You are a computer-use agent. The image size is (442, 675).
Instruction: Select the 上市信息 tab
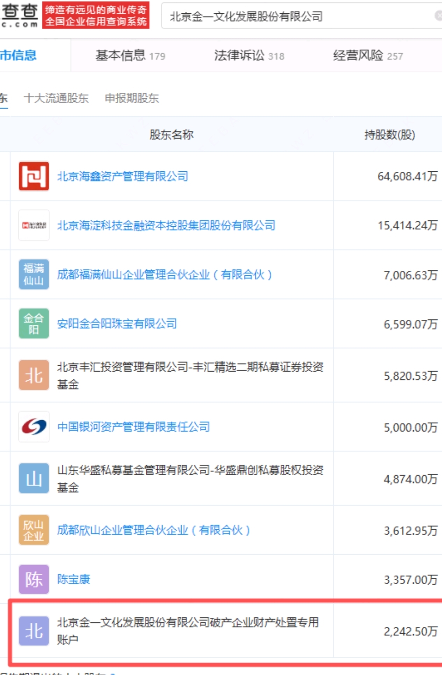[x=18, y=55]
